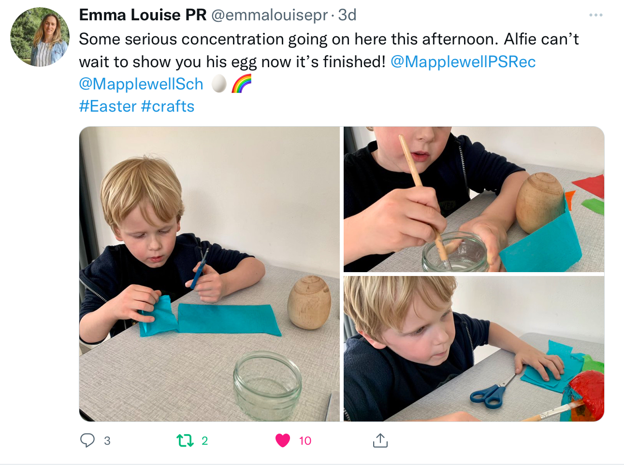624x465 pixels.
Task: Open the @MapplewellSch mention link
Action: point(141,84)
